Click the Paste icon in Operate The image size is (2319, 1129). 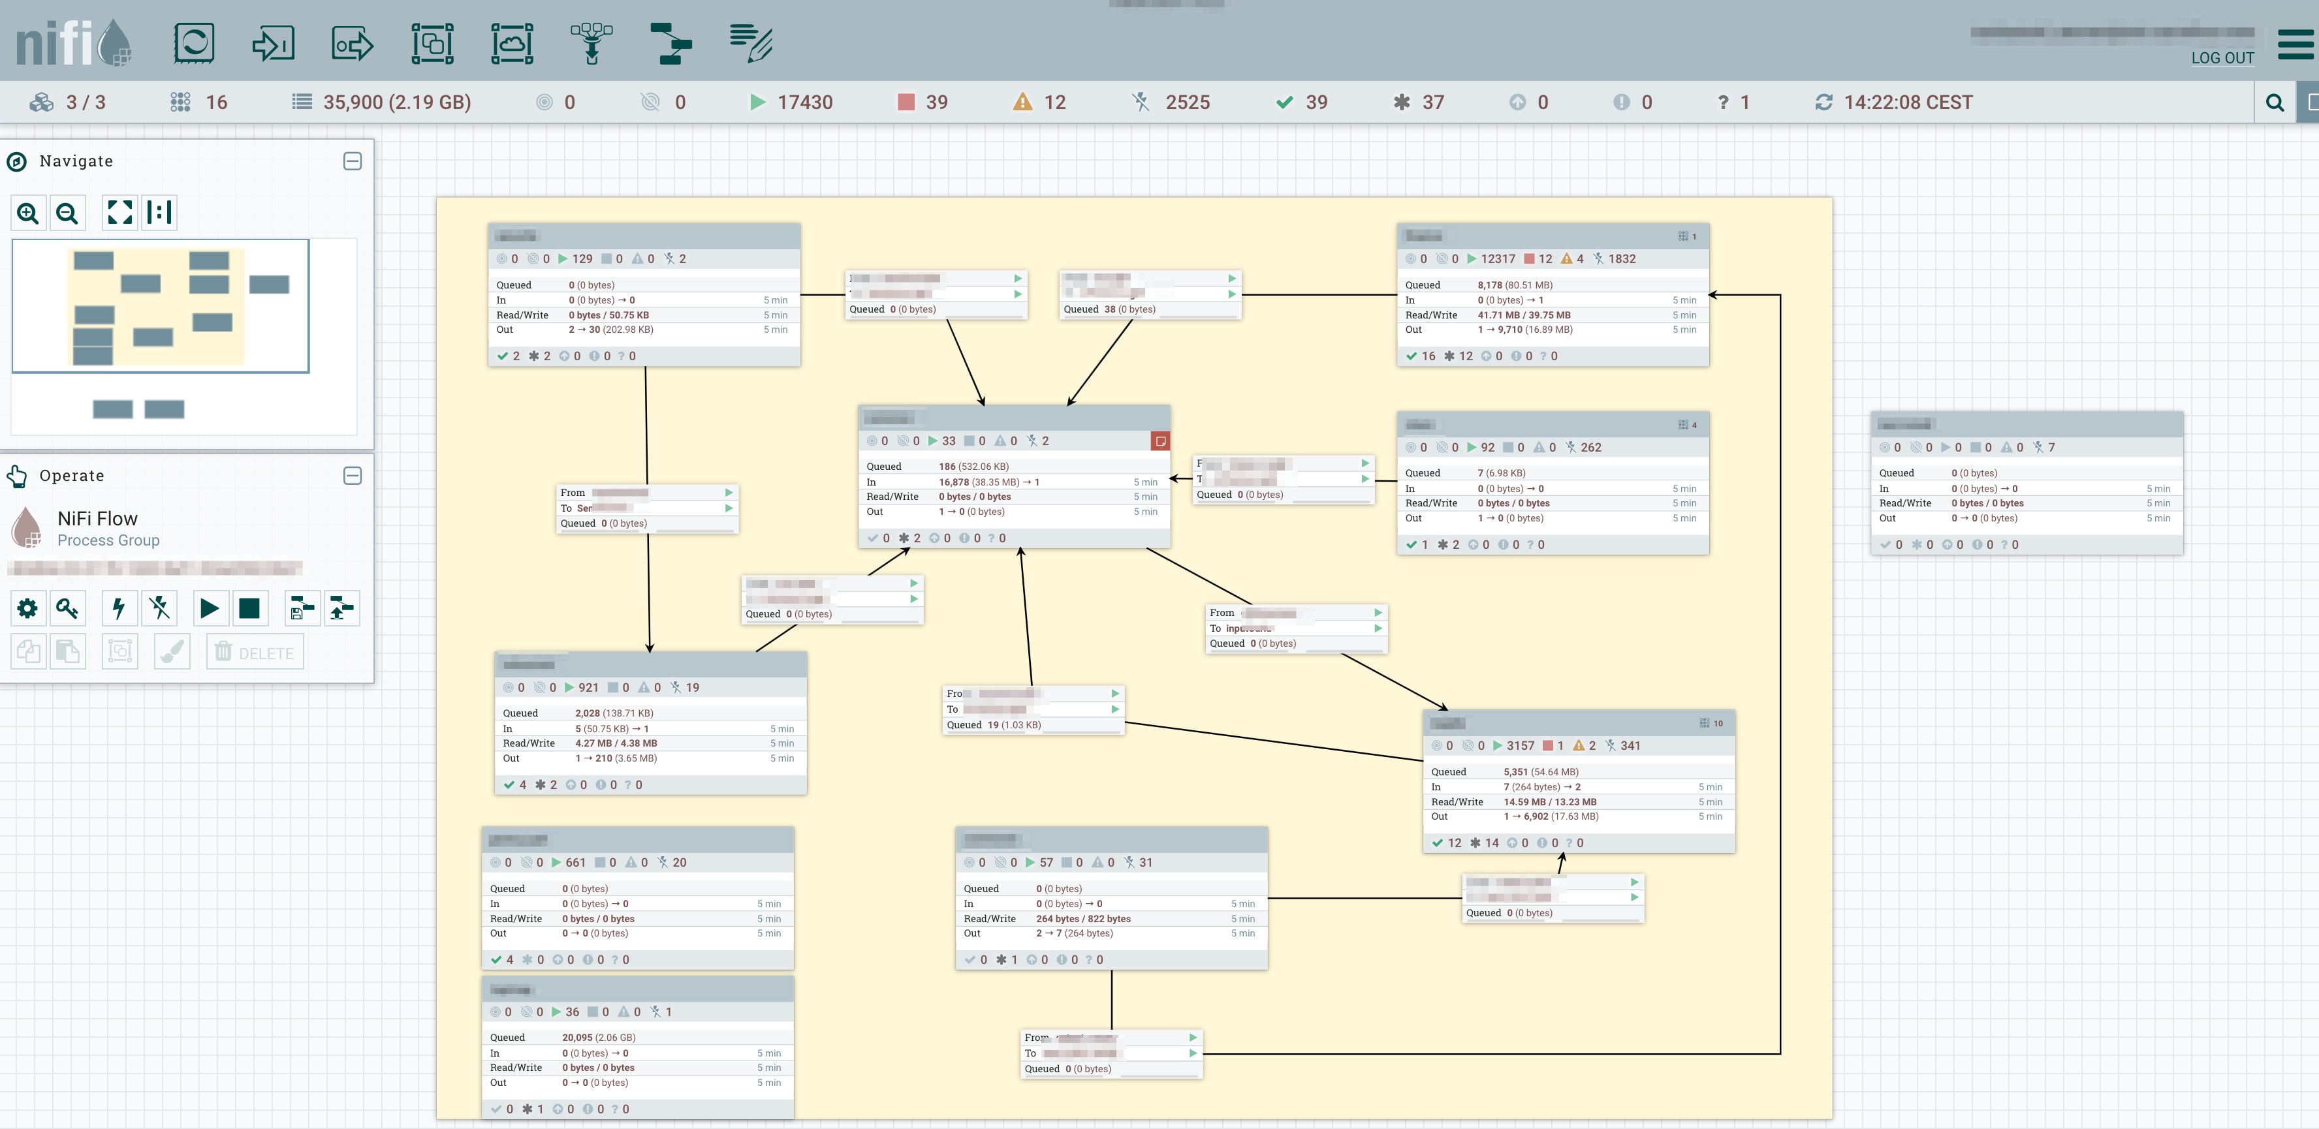click(x=67, y=651)
